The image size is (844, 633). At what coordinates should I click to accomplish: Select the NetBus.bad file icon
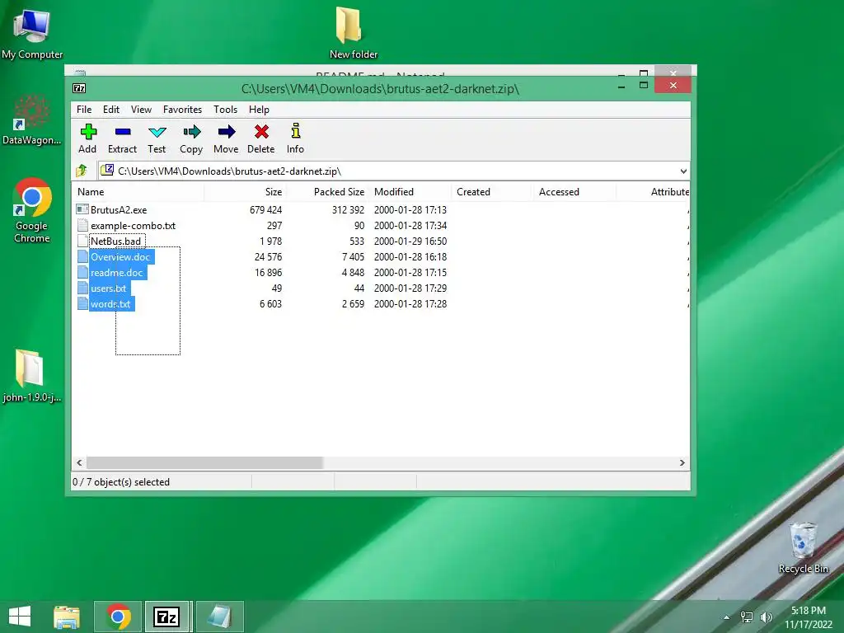pyautogui.click(x=82, y=241)
